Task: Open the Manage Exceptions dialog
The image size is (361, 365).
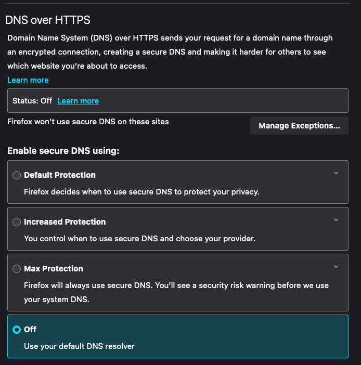Action: click(x=299, y=126)
